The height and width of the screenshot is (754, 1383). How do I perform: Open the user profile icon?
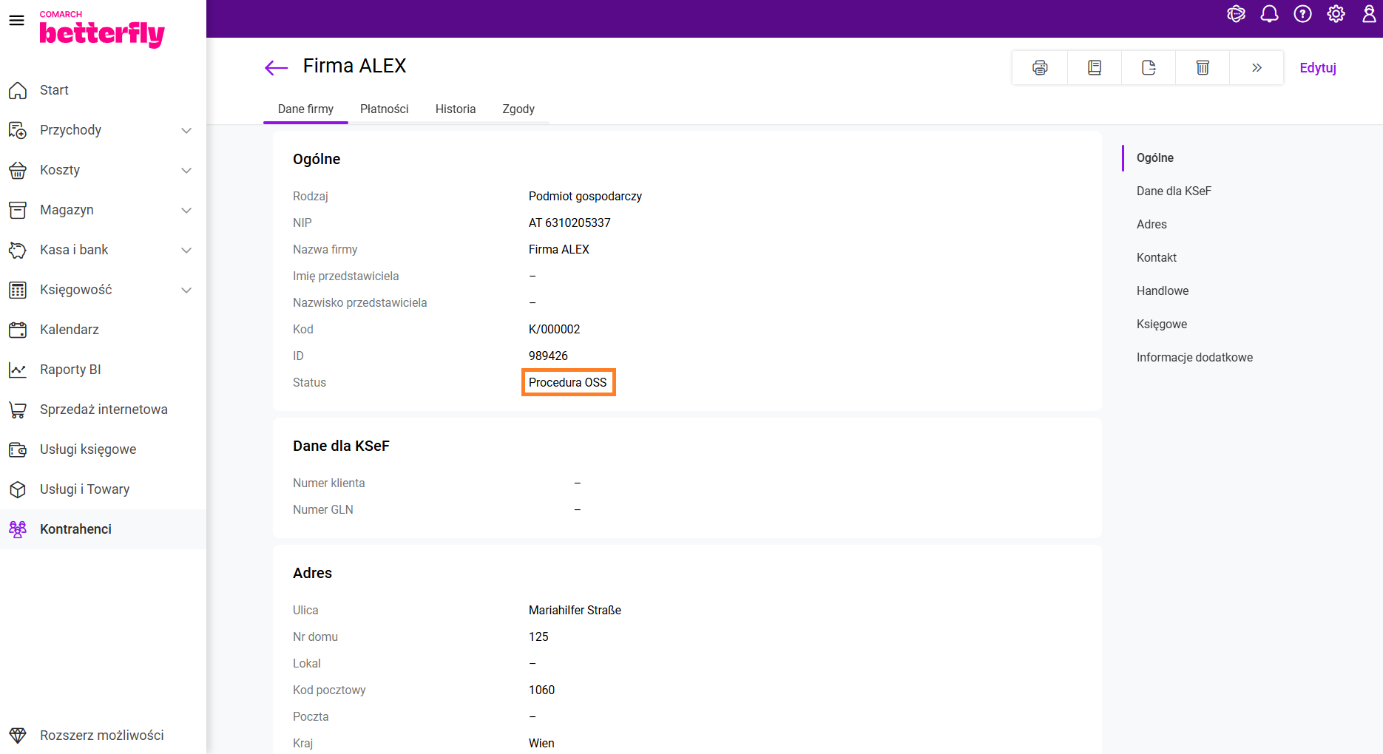click(1369, 14)
